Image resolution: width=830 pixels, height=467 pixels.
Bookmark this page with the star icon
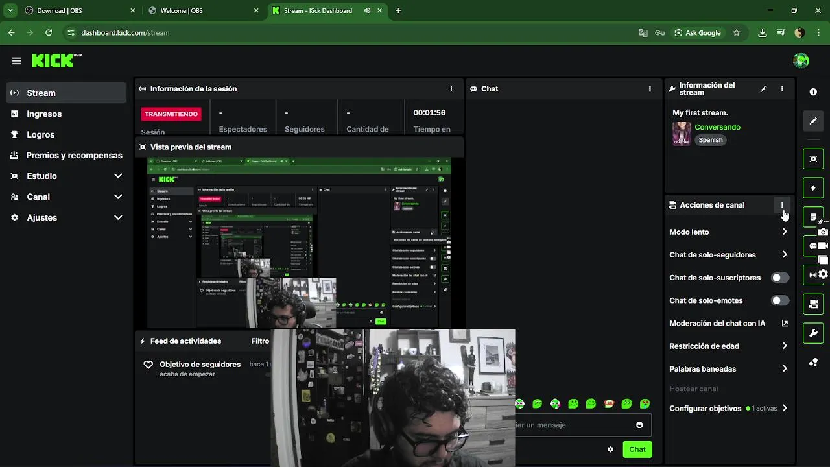pos(737,32)
